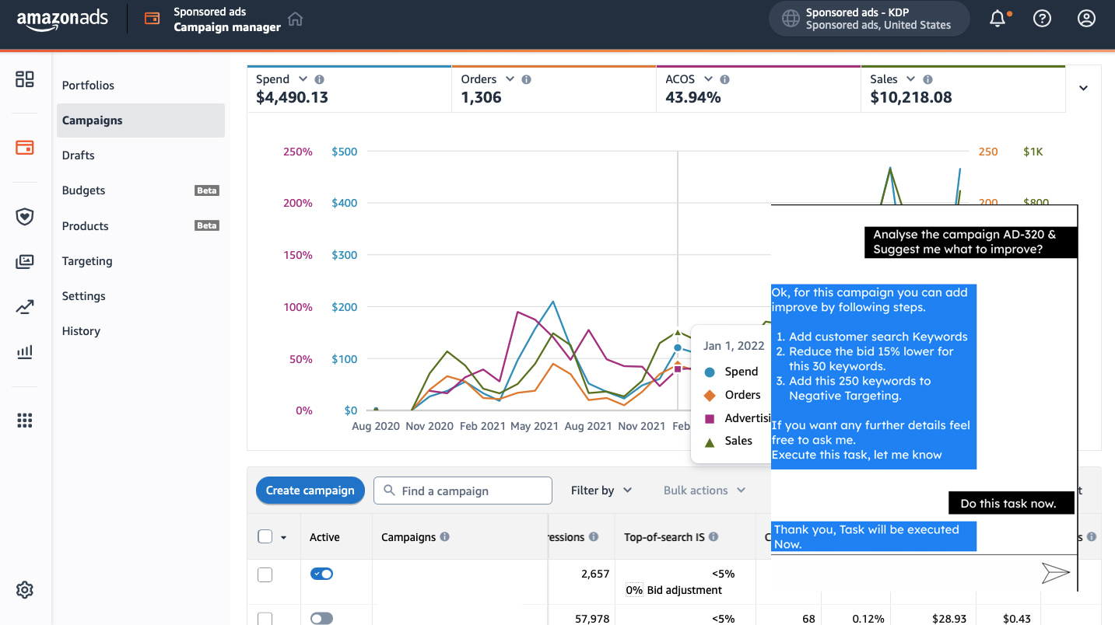The height and width of the screenshot is (625, 1115).
Task: Click the Create campaign button
Action: pos(310,491)
